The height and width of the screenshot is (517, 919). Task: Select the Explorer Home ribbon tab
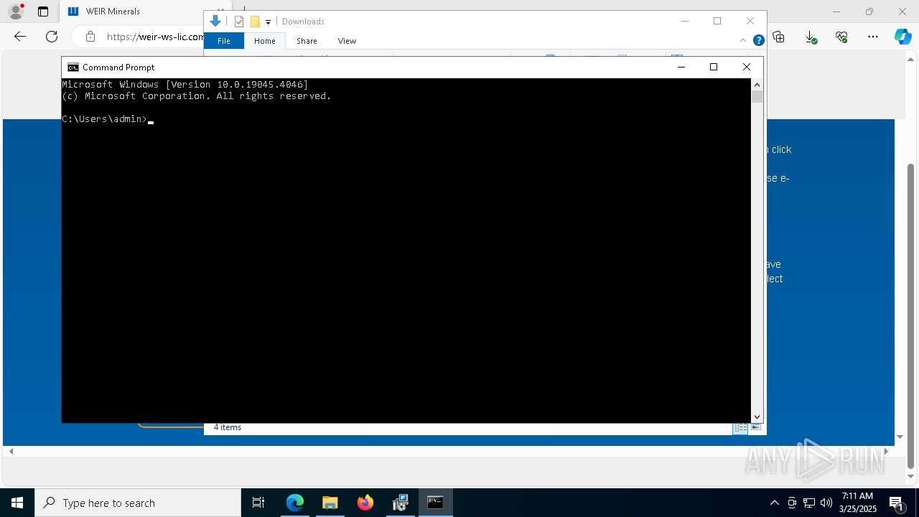[x=265, y=41]
